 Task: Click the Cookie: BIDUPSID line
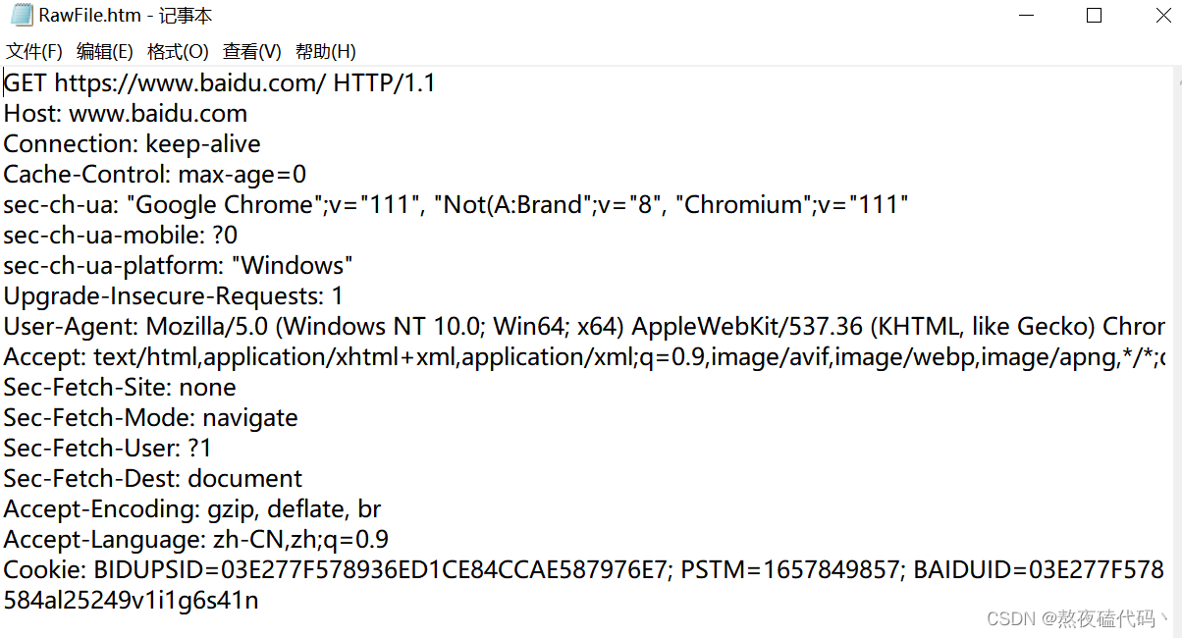coord(584,570)
